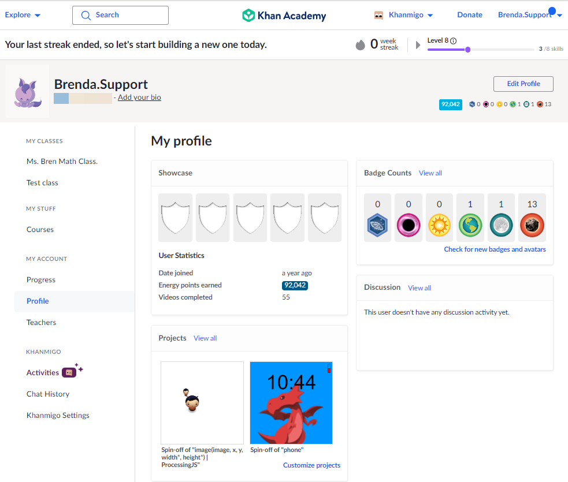Click into the Search field
Viewport: 568px width, 482px height.
[x=120, y=15]
